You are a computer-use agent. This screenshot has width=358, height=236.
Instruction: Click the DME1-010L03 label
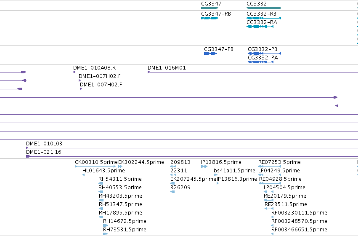click(x=44, y=144)
